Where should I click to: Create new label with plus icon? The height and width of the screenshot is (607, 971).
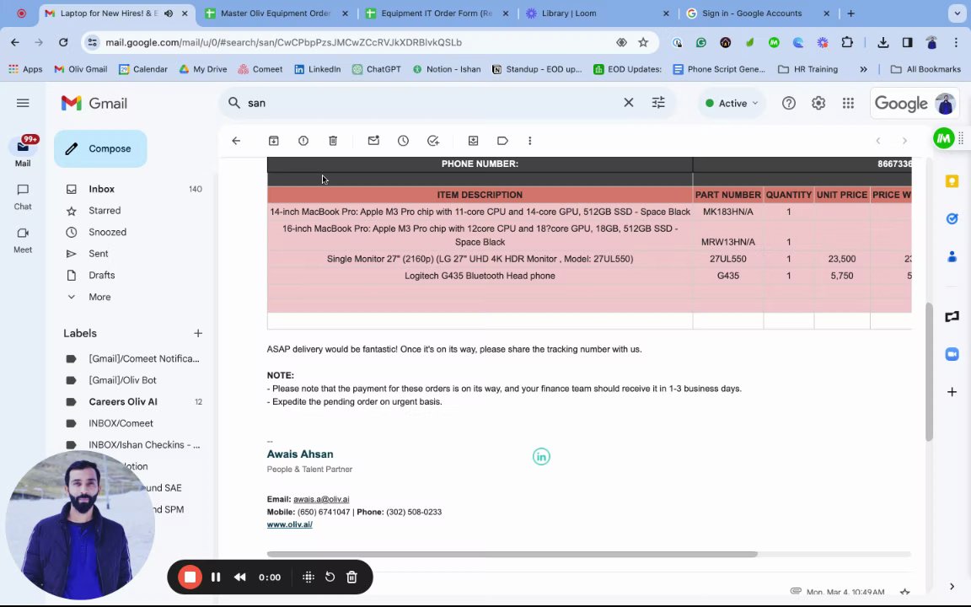(198, 333)
